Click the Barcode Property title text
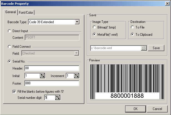 click(15, 4)
